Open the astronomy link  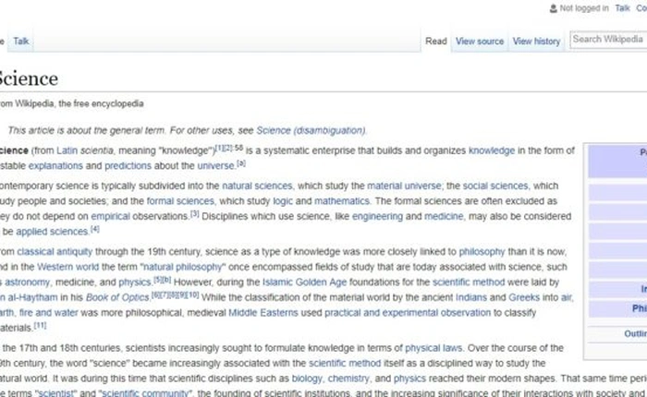(x=27, y=283)
